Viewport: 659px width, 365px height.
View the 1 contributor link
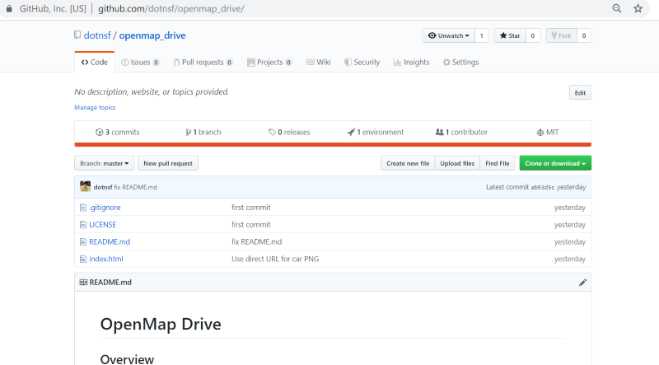461,132
